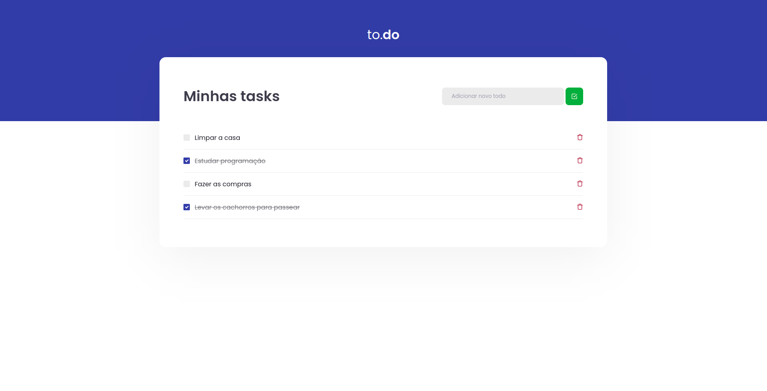Click the "to.do" logo
This screenshot has width=767, height=391.
383,34
